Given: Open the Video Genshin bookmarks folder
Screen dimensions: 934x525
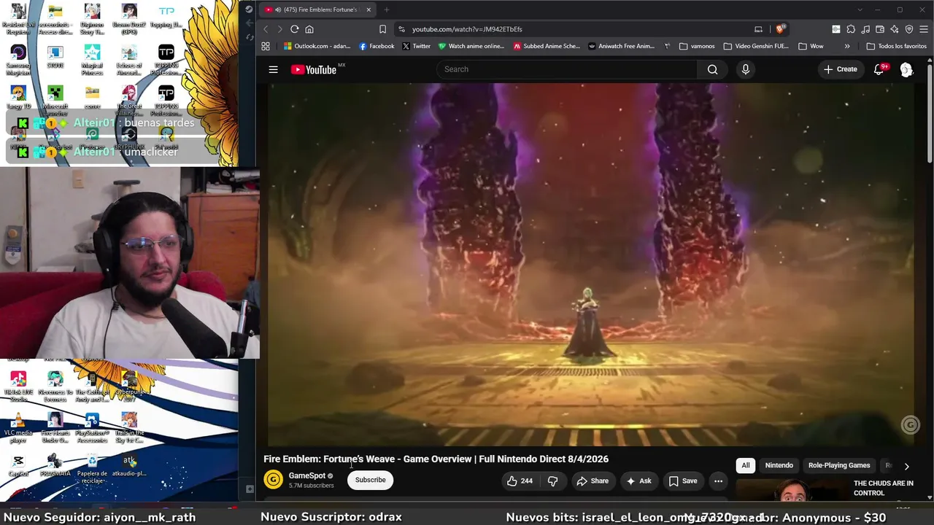Looking at the screenshot, I should pos(756,46).
